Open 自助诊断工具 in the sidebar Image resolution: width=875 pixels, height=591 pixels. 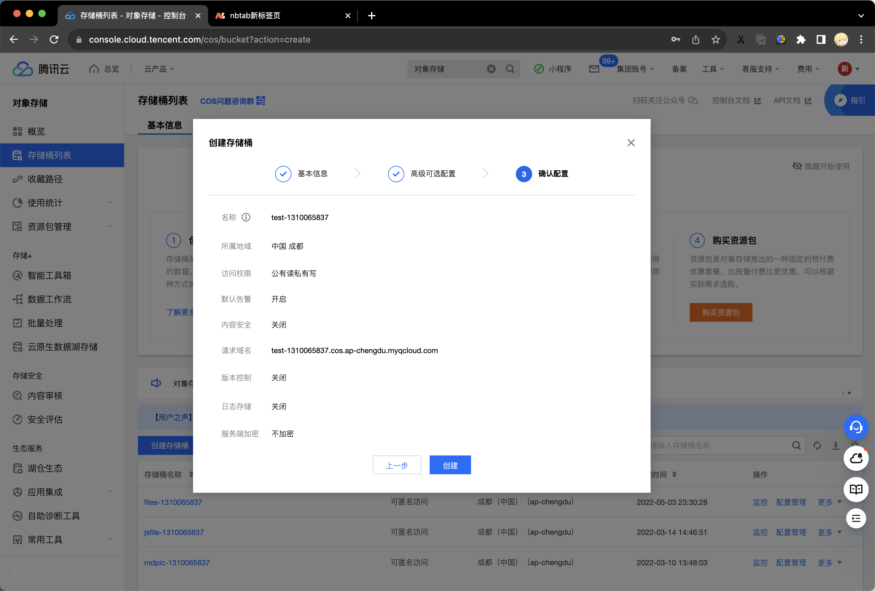pos(62,516)
